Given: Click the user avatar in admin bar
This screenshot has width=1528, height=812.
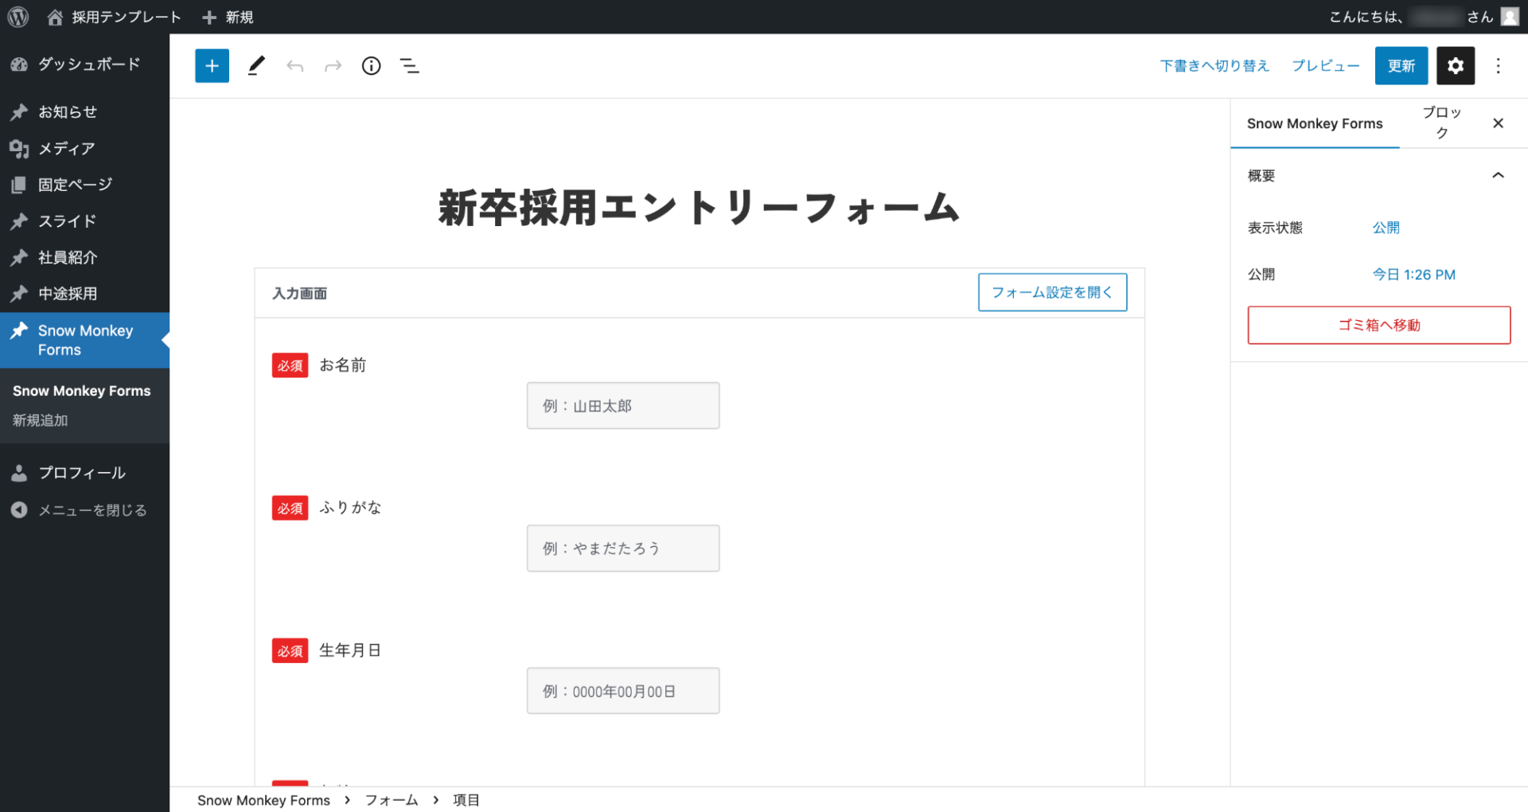Looking at the screenshot, I should [1510, 17].
